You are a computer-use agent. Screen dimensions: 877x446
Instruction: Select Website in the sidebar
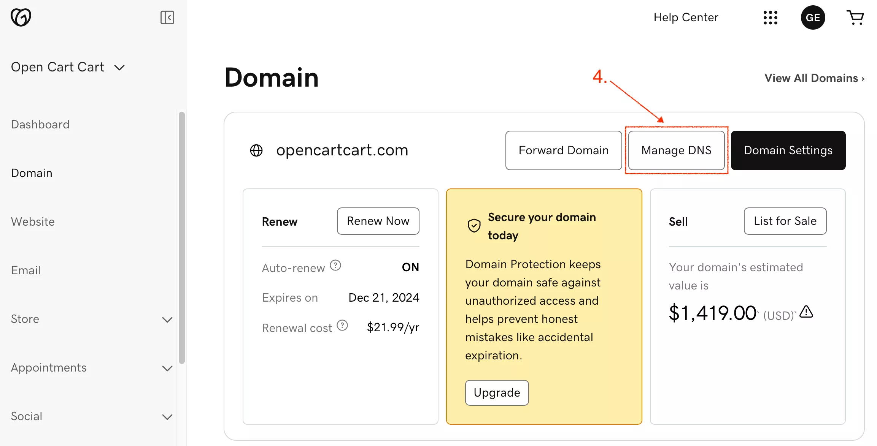pos(33,222)
